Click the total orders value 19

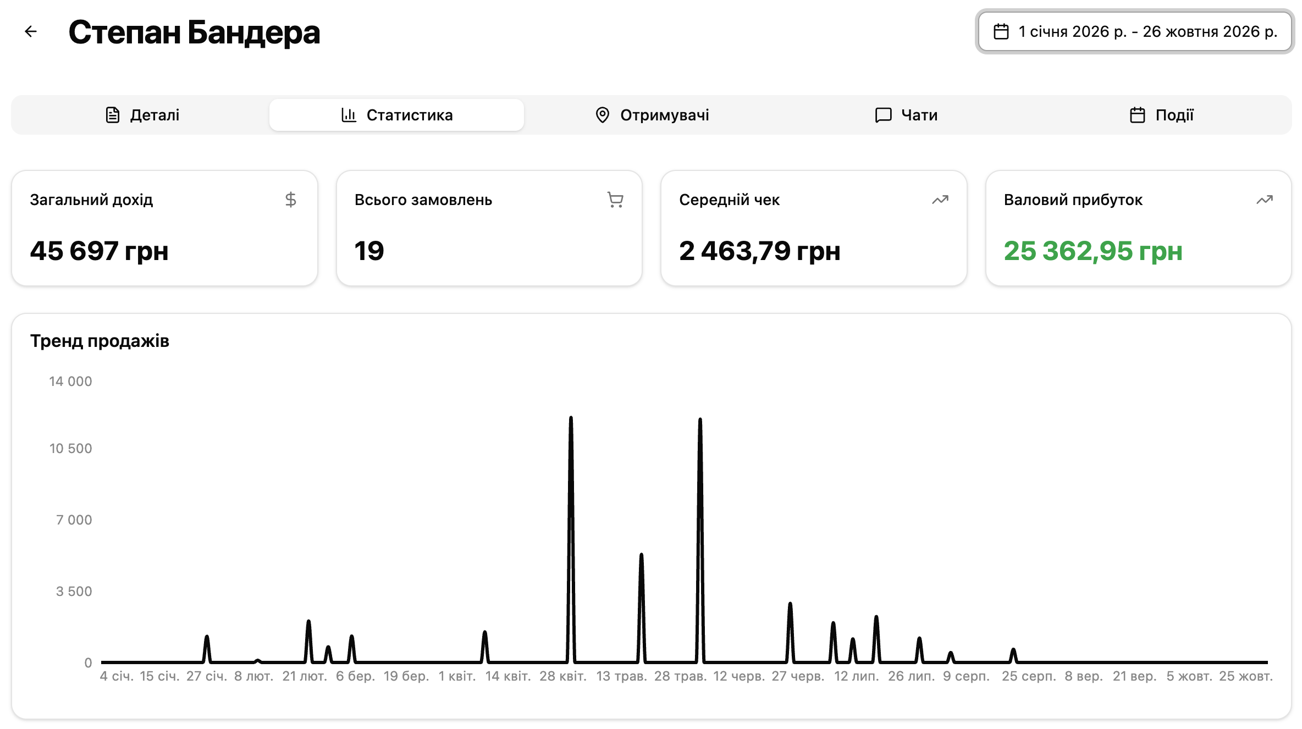(x=369, y=251)
